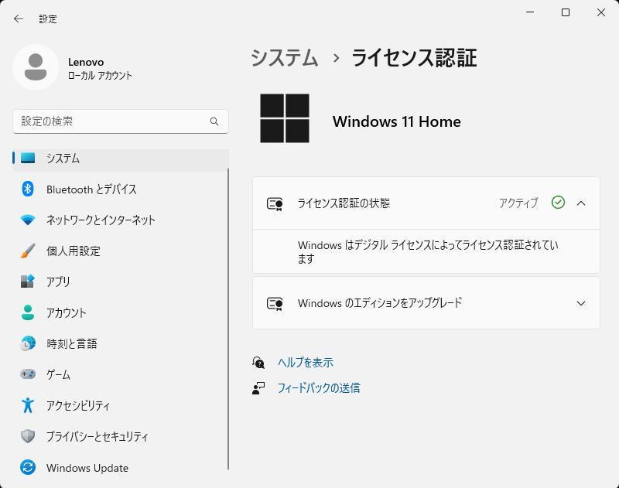Image resolution: width=619 pixels, height=488 pixels.
Task: Click the ライセンス認証 page heading
Action: (x=414, y=58)
